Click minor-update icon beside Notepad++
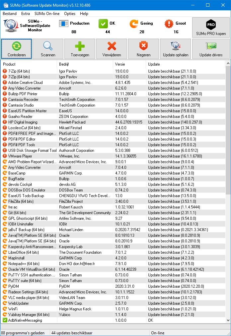The height and width of the screenshot is (336, 231). click(x=5, y=263)
